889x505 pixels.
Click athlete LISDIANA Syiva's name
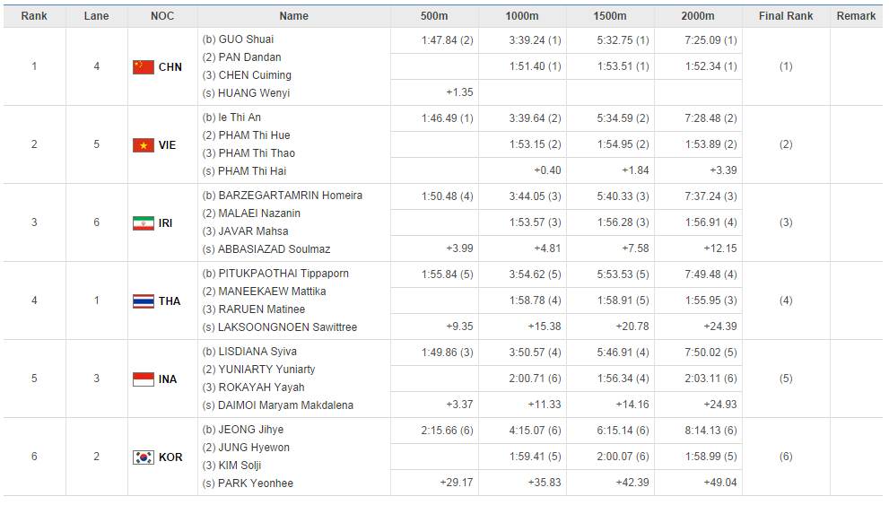tap(257, 352)
